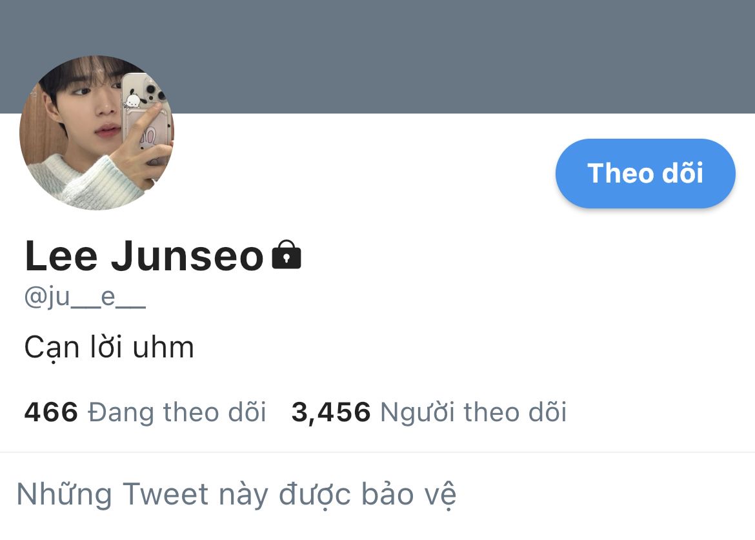
Task: Select the bio text Cạn lời uhm
Action: point(109,348)
